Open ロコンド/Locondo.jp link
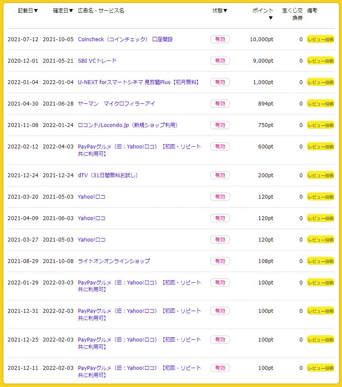Viewport: 342px width, 387px height. pos(128,125)
